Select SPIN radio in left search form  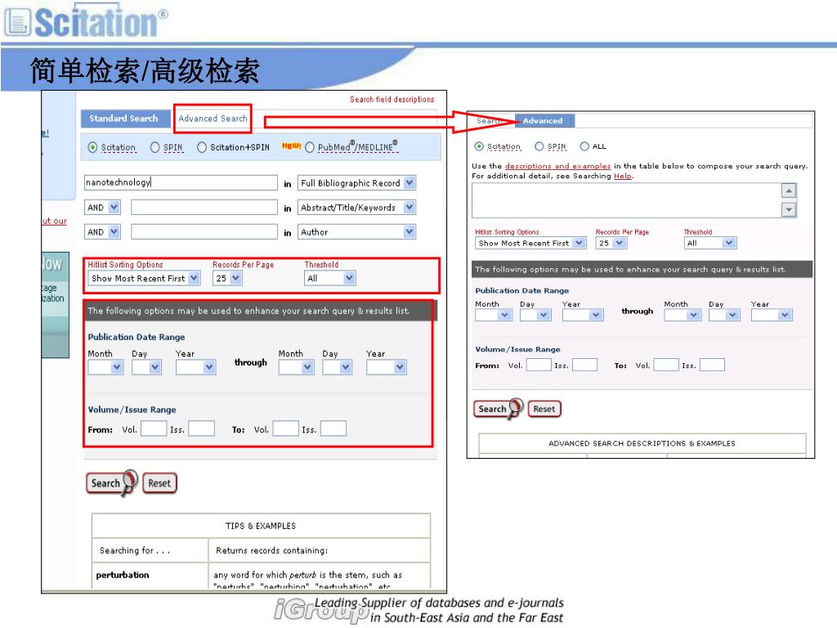coord(154,147)
